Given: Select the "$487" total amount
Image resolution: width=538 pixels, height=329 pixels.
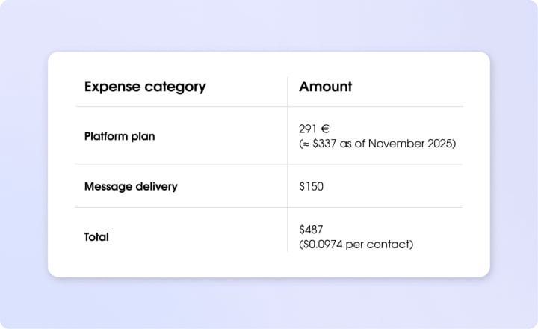Looking at the screenshot, I should click(311, 230).
